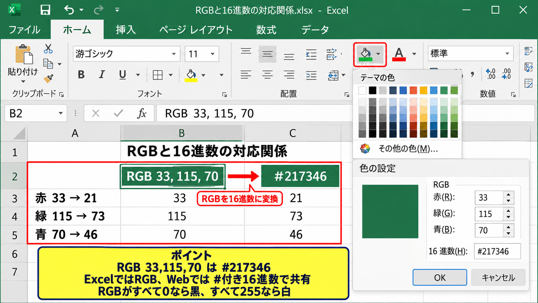This screenshot has height=303, width=538.
Task: Switch to the 挿入 tab
Action: (x=126, y=30)
